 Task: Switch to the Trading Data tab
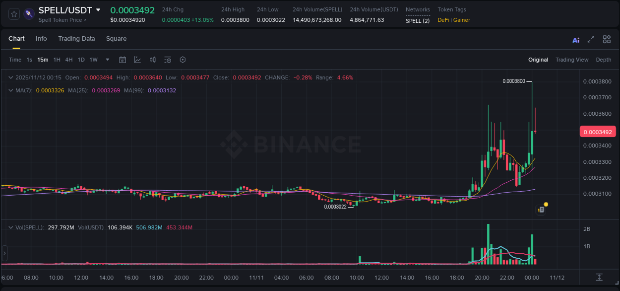[x=76, y=38]
